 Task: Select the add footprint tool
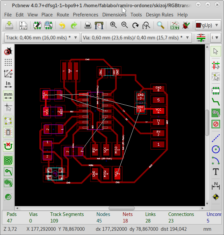[216, 91]
